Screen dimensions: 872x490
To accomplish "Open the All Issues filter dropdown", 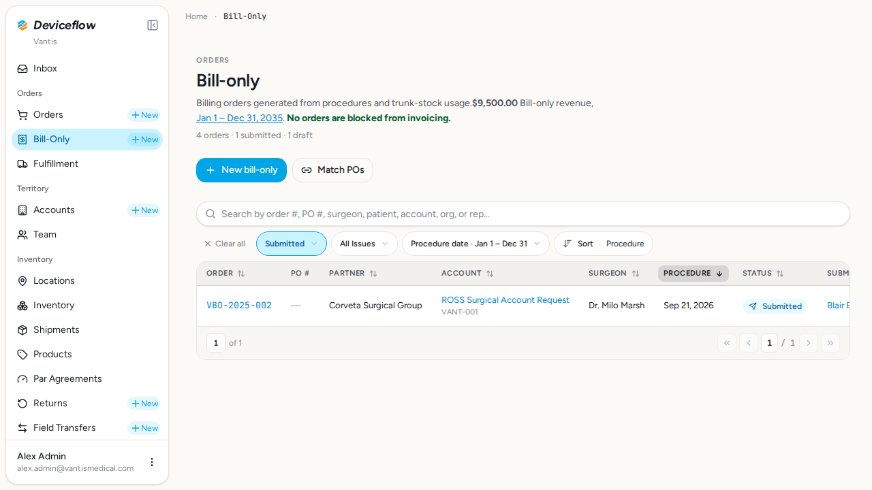I will tap(364, 244).
